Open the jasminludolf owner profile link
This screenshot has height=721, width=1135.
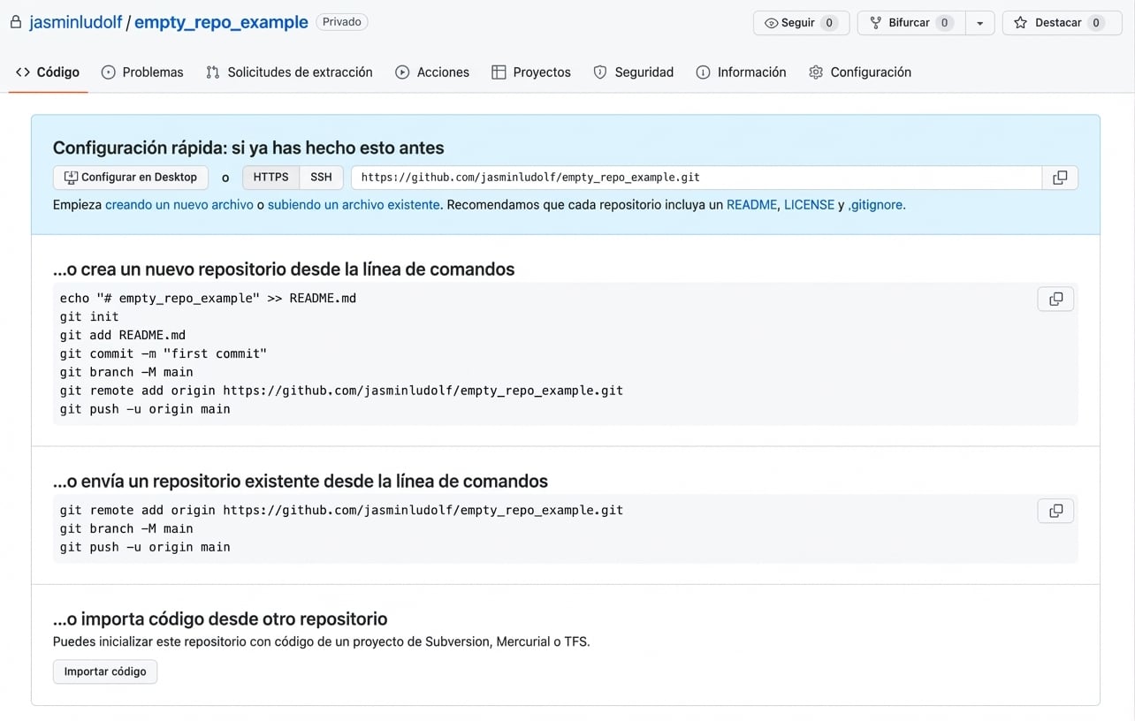click(x=75, y=22)
